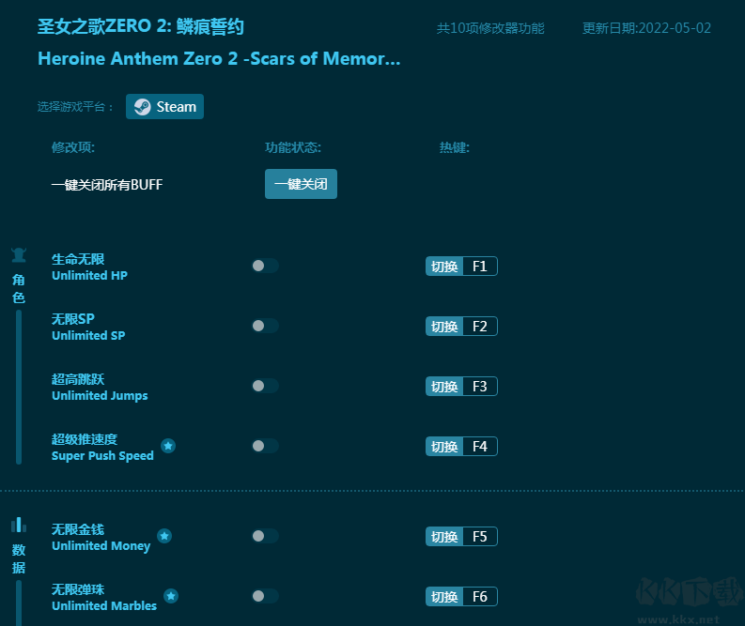The image size is (745, 626).
Task: Enable the Super Push Speed switch
Action: pyautogui.click(x=265, y=446)
